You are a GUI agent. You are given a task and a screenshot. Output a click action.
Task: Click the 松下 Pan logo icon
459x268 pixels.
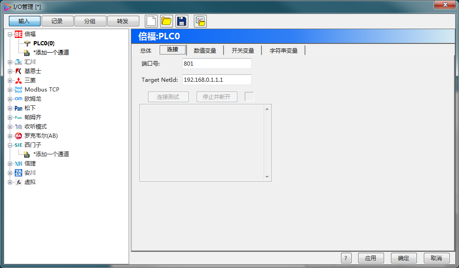(19, 108)
